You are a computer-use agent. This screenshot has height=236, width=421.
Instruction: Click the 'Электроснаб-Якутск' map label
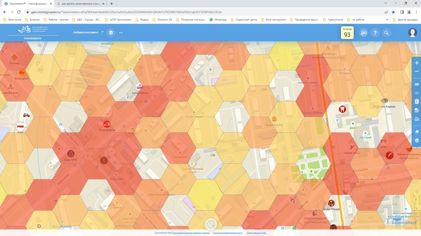[162, 195]
